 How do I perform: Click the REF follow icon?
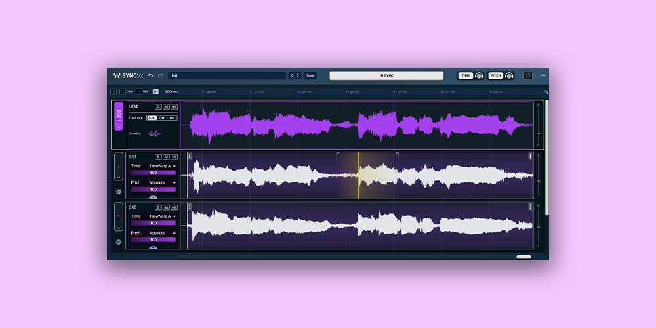pyautogui.click(x=139, y=91)
